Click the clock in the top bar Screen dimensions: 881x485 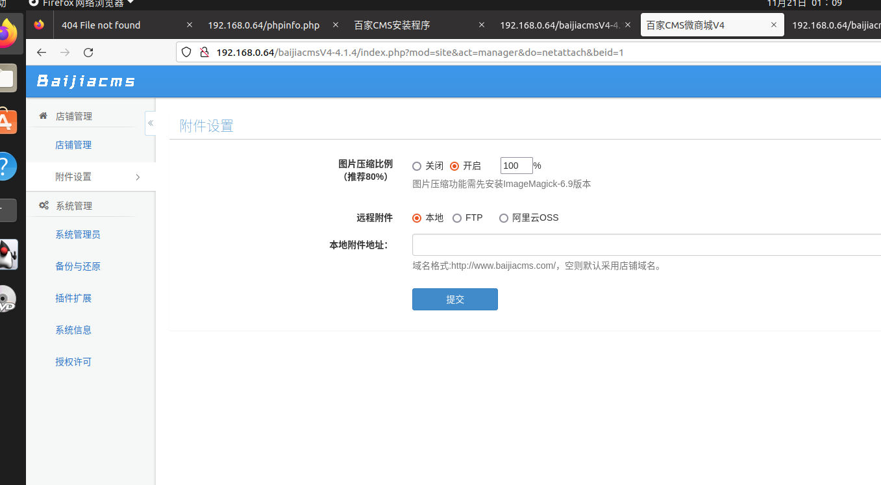804,3
